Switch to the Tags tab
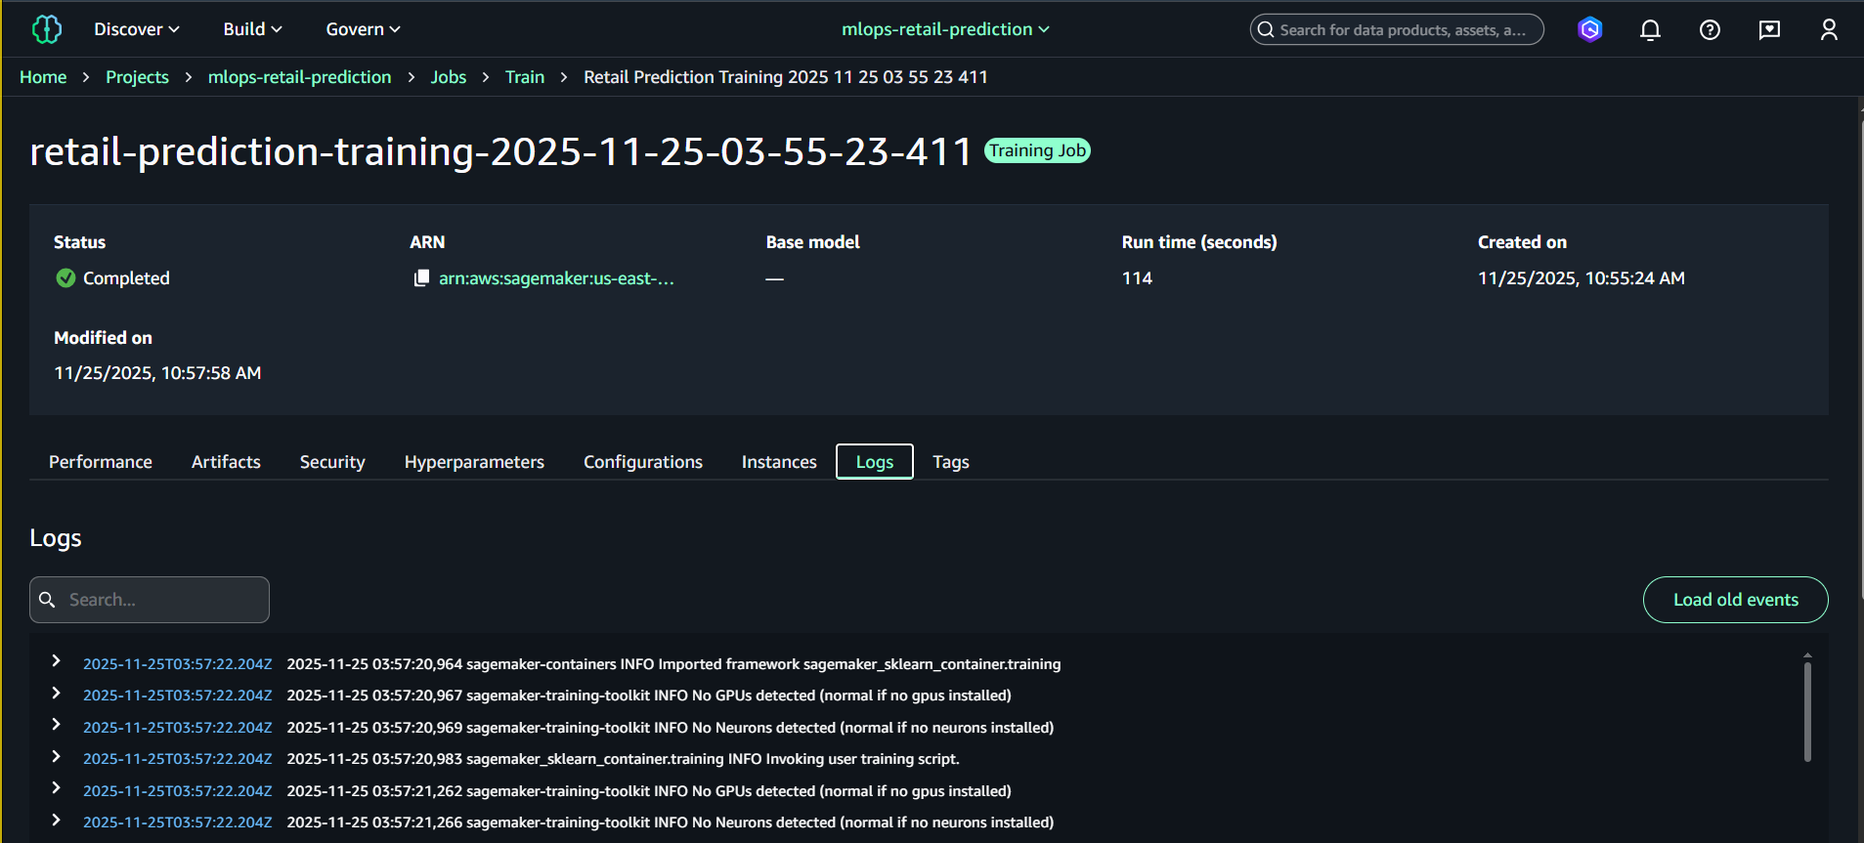This screenshot has width=1864, height=843. [x=951, y=462]
